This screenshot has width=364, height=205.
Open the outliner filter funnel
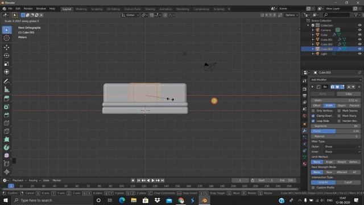[x=355, y=15]
